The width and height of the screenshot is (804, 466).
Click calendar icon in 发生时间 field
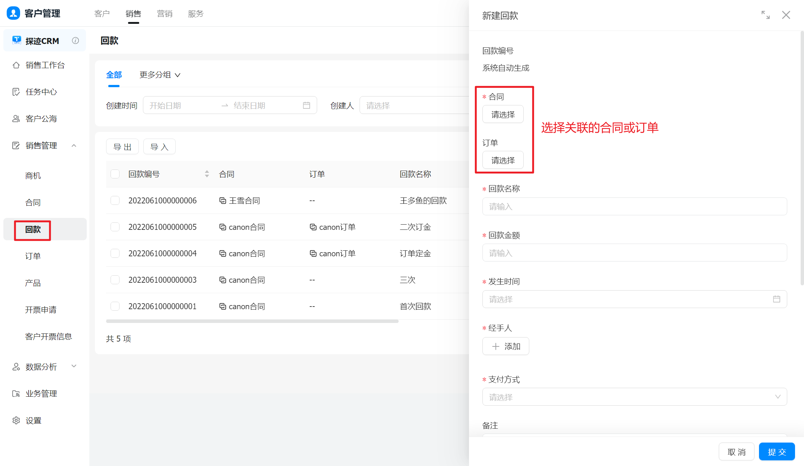pos(776,299)
